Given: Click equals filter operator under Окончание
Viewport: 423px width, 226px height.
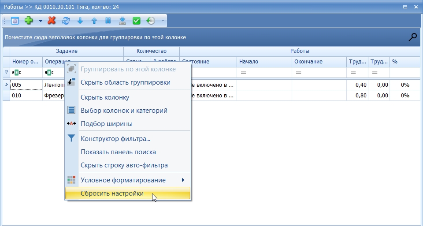Looking at the screenshot, I should [298, 73].
